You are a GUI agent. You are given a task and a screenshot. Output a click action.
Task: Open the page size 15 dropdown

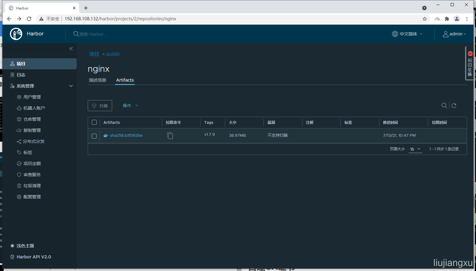[x=415, y=149]
